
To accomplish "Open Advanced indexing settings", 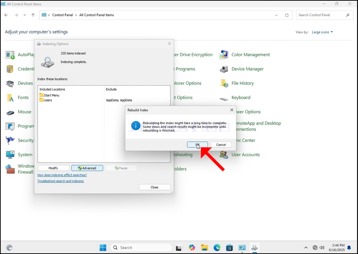I will [87, 168].
